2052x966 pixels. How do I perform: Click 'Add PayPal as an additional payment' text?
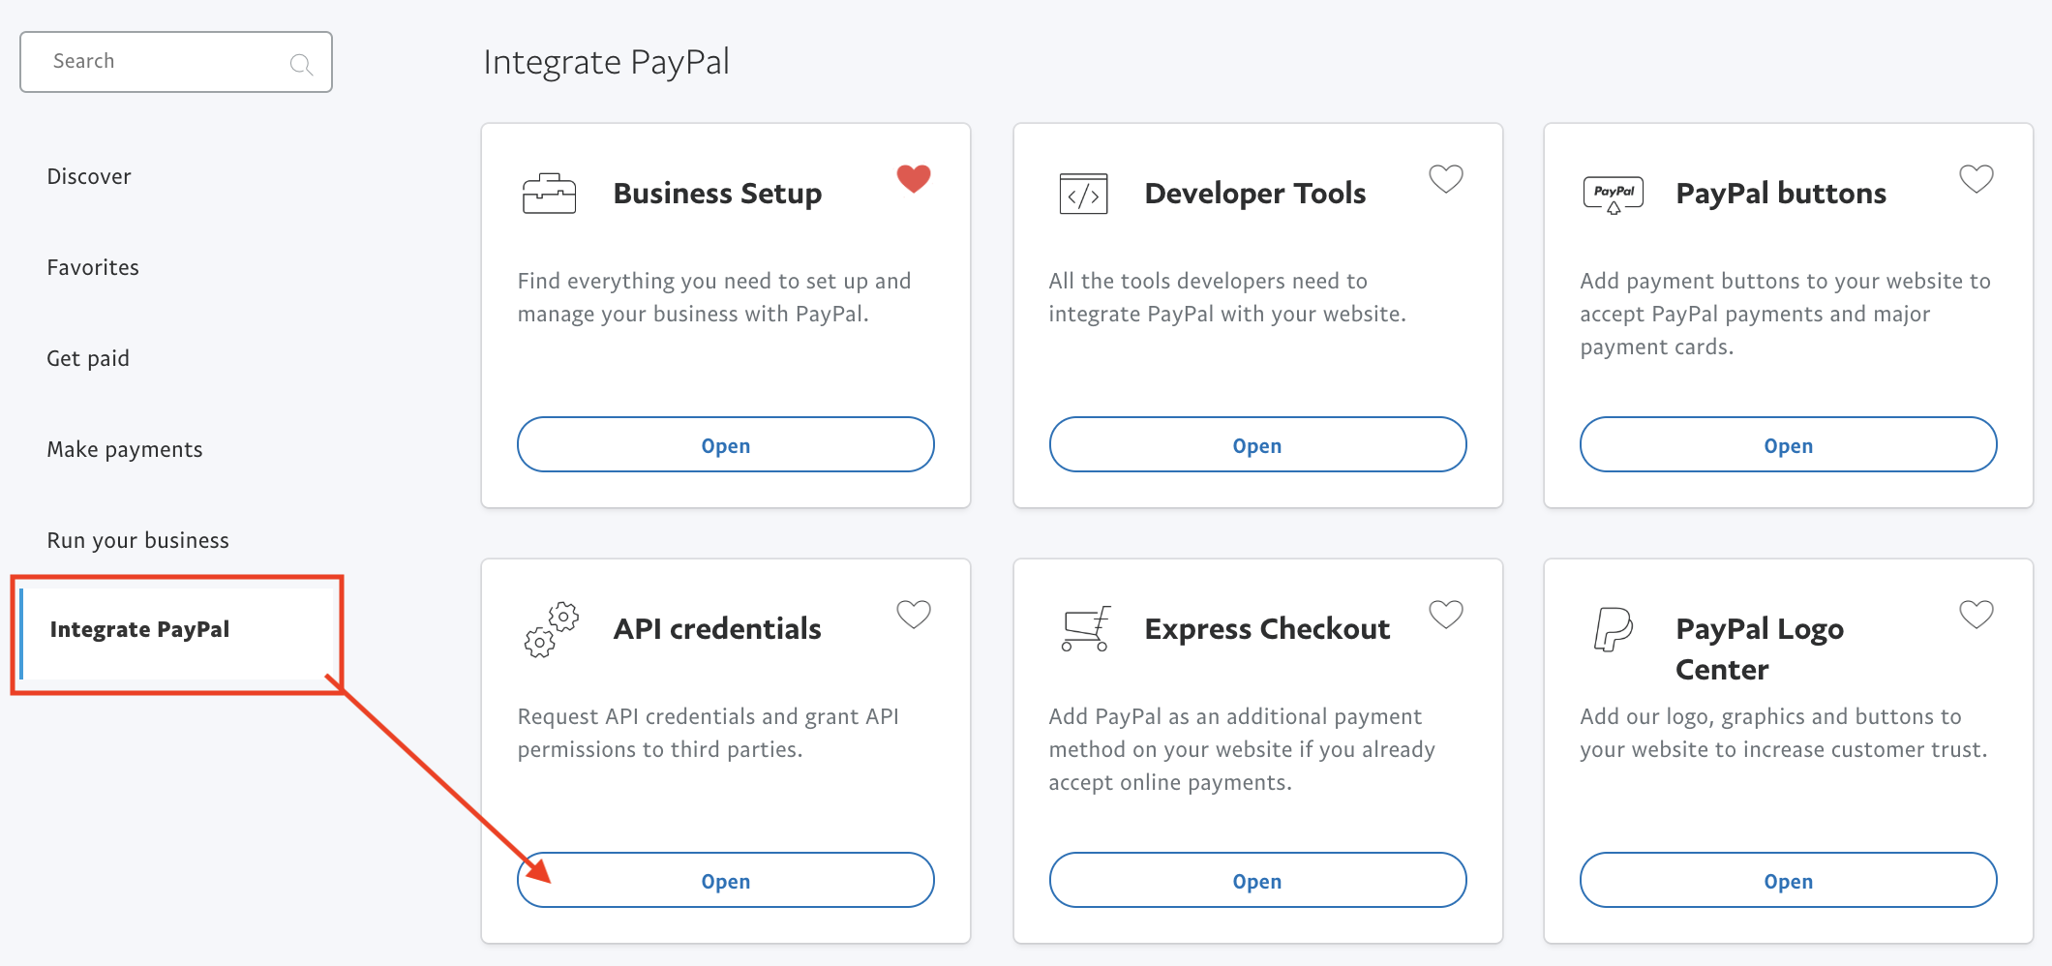click(1242, 749)
